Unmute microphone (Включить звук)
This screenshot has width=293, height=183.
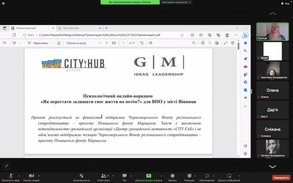click(11, 175)
